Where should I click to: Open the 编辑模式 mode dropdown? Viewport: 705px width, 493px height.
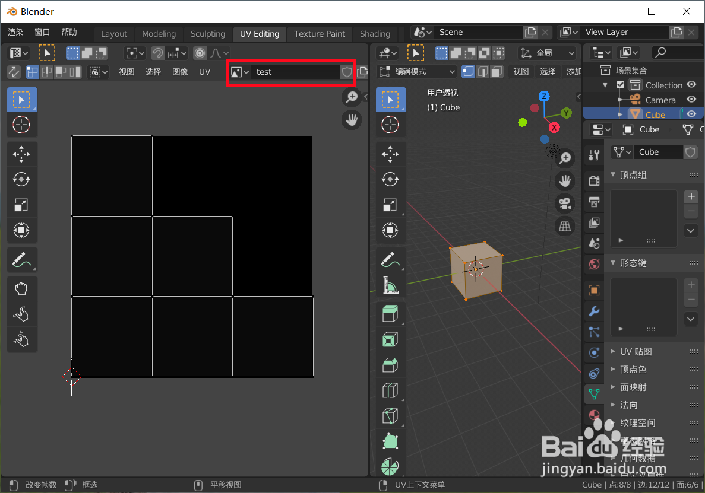pos(417,71)
